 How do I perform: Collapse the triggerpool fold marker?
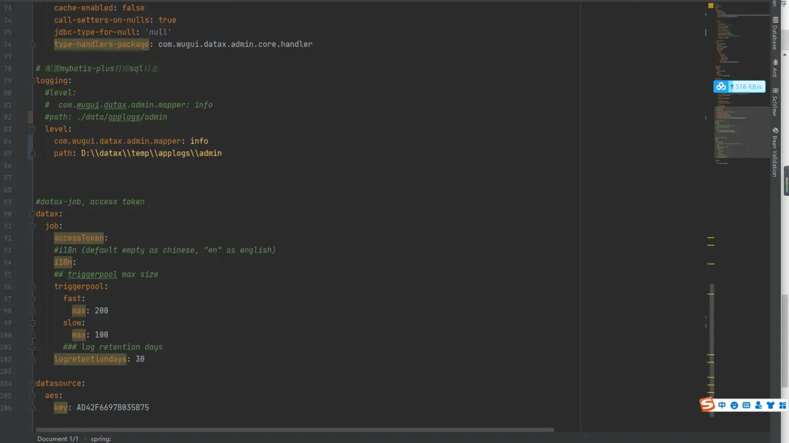coord(33,286)
